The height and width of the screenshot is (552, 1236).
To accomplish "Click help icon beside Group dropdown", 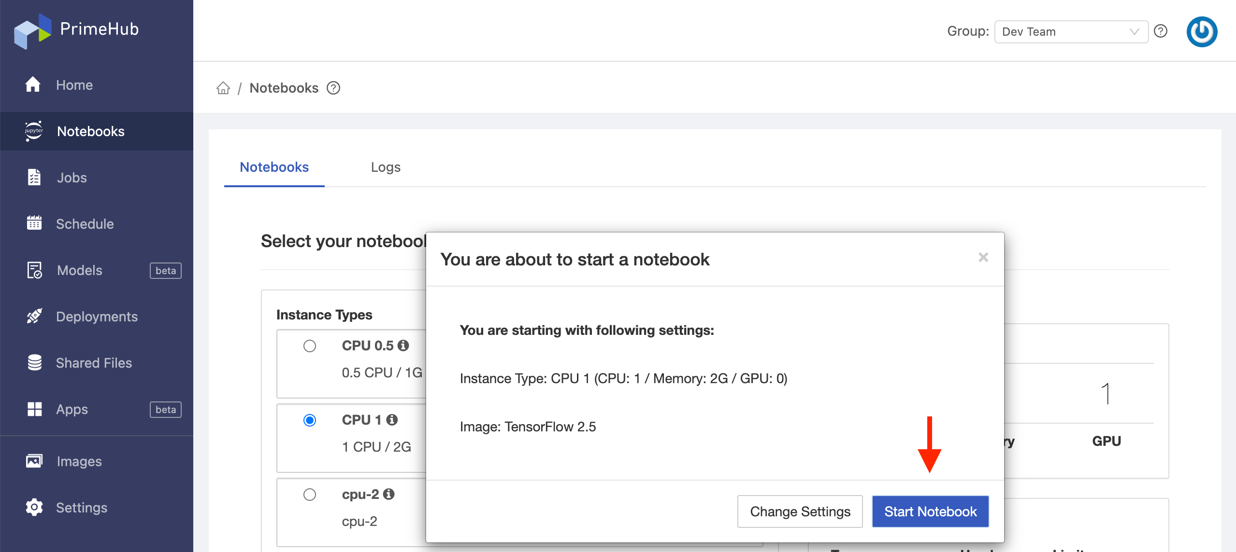I will [x=1161, y=31].
